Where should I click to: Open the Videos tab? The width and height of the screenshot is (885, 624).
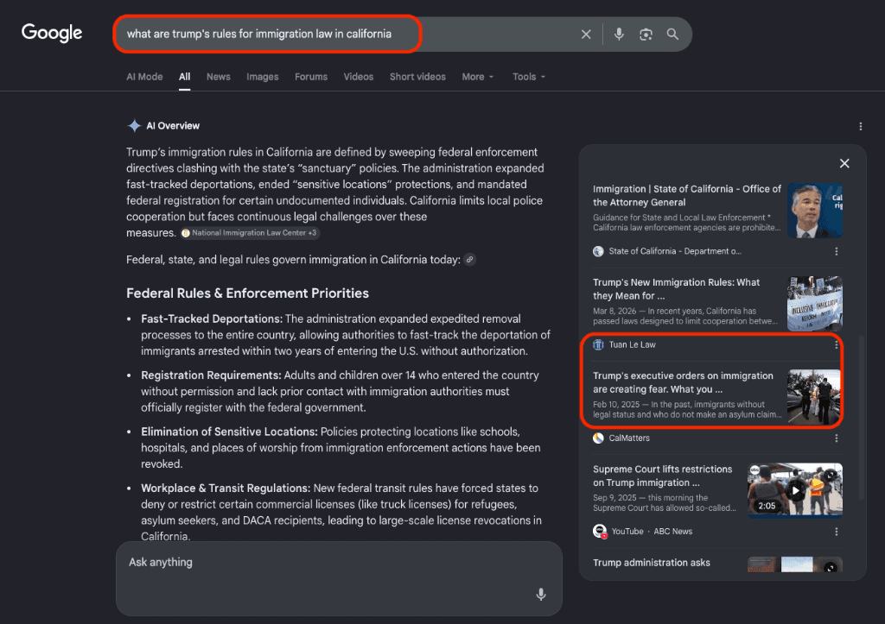(x=359, y=77)
